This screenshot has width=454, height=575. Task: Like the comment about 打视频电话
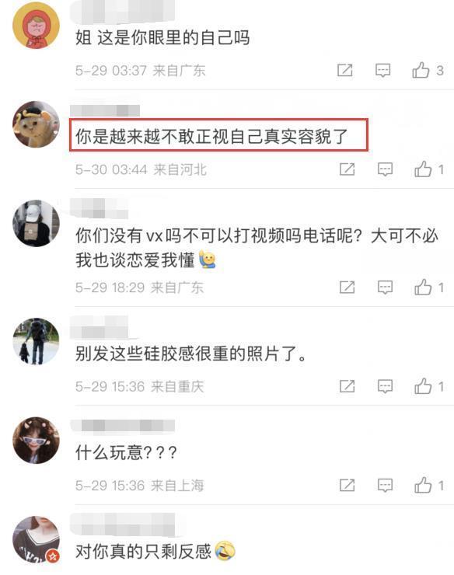coord(423,287)
